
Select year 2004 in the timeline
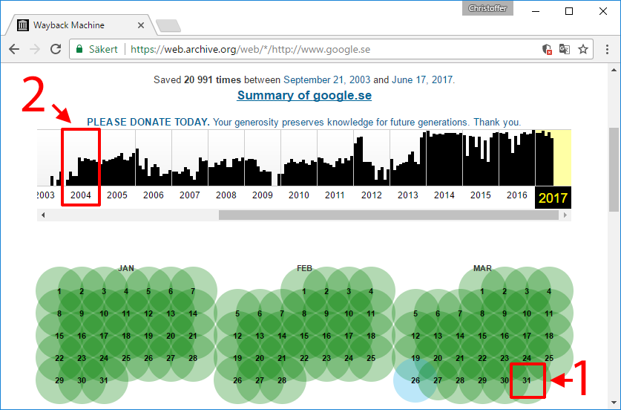(x=80, y=195)
